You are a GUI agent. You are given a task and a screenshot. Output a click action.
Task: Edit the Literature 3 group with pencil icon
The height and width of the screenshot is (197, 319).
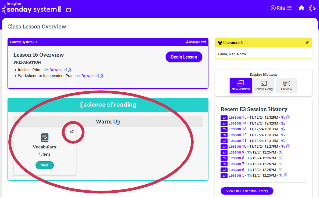coord(307,42)
